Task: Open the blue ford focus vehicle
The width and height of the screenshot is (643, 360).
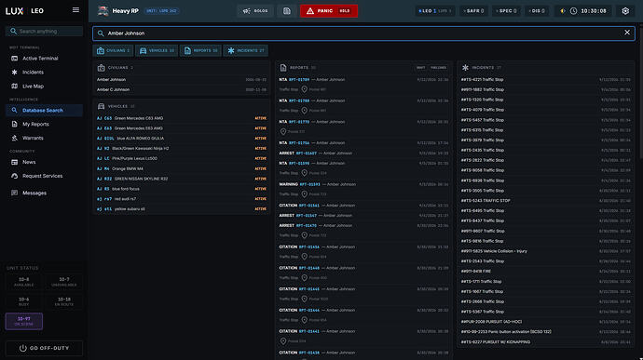Action: tap(182, 189)
